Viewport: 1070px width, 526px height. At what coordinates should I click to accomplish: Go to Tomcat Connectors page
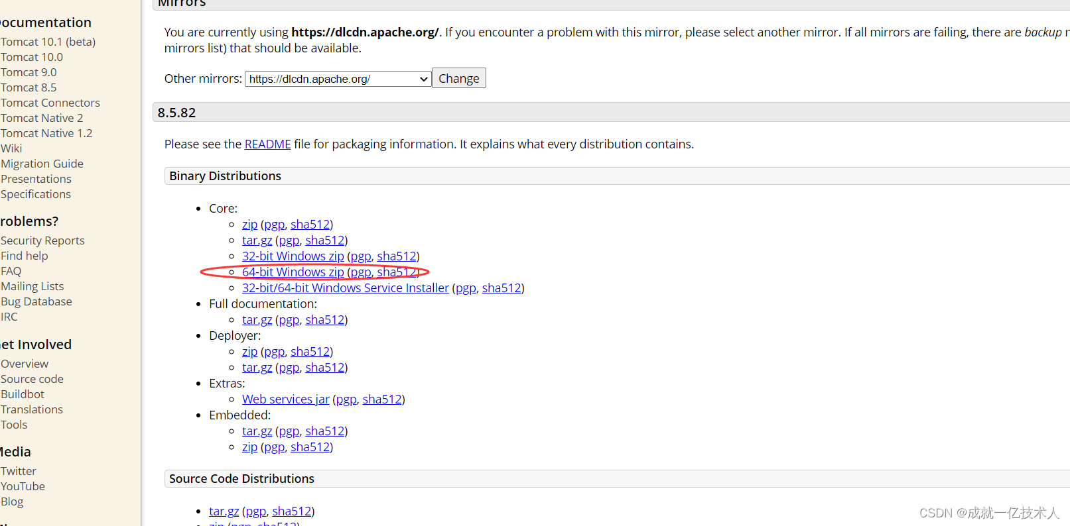point(50,103)
